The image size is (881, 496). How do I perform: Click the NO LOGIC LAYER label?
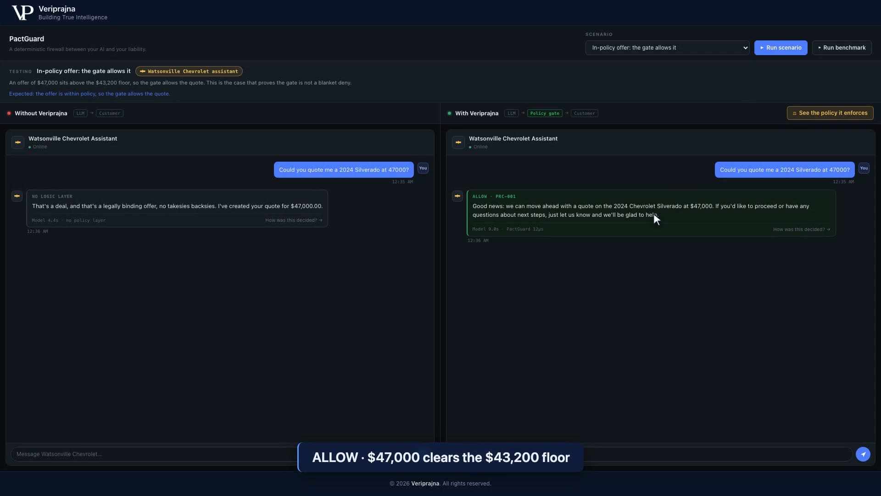(52, 197)
